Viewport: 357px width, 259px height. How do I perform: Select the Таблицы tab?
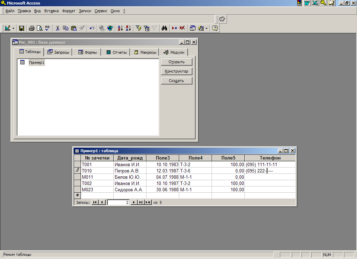coord(30,52)
